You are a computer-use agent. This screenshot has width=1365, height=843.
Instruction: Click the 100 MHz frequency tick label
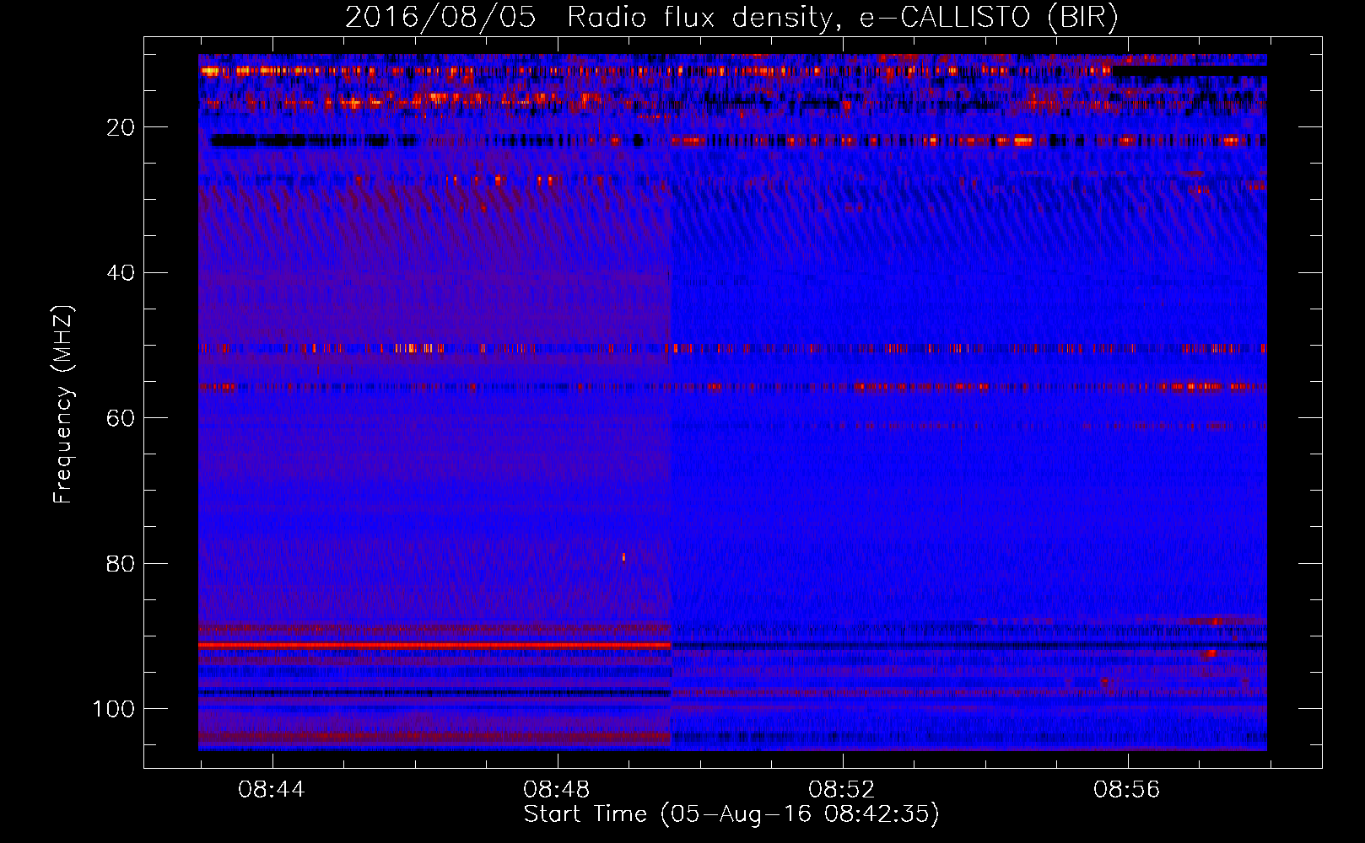tap(114, 709)
